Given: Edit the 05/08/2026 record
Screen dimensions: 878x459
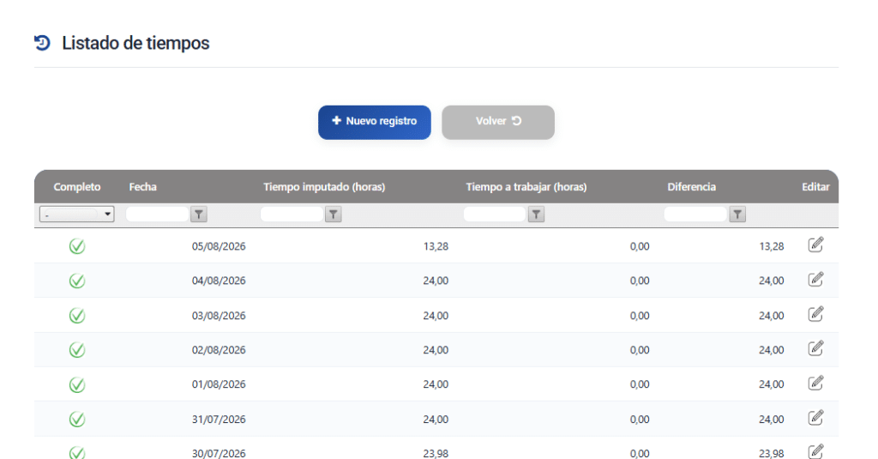Looking at the screenshot, I should pos(816,245).
